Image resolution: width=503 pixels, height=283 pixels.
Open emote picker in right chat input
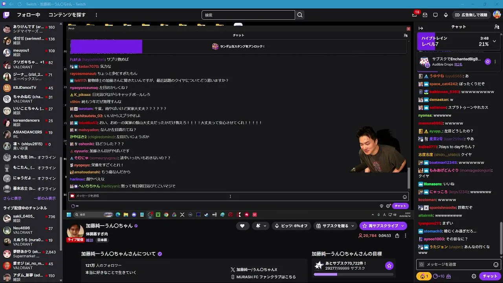pos(496,265)
